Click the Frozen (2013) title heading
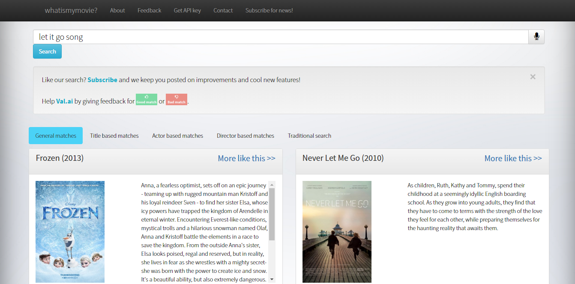Screen dimensions: 575x284 [60, 158]
